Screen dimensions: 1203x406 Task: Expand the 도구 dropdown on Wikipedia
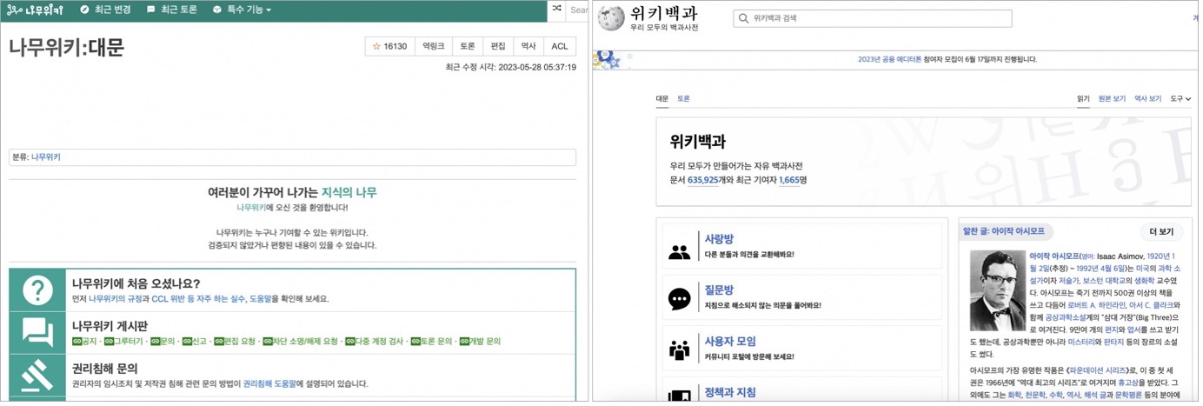(x=1181, y=99)
